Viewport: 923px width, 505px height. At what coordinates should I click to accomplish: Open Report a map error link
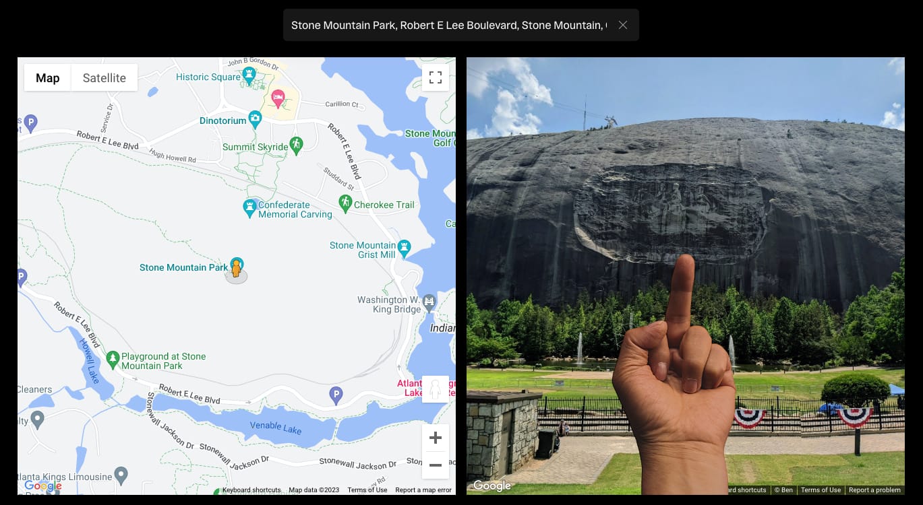click(423, 490)
